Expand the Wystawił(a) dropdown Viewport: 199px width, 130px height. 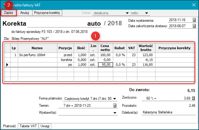[115, 113]
